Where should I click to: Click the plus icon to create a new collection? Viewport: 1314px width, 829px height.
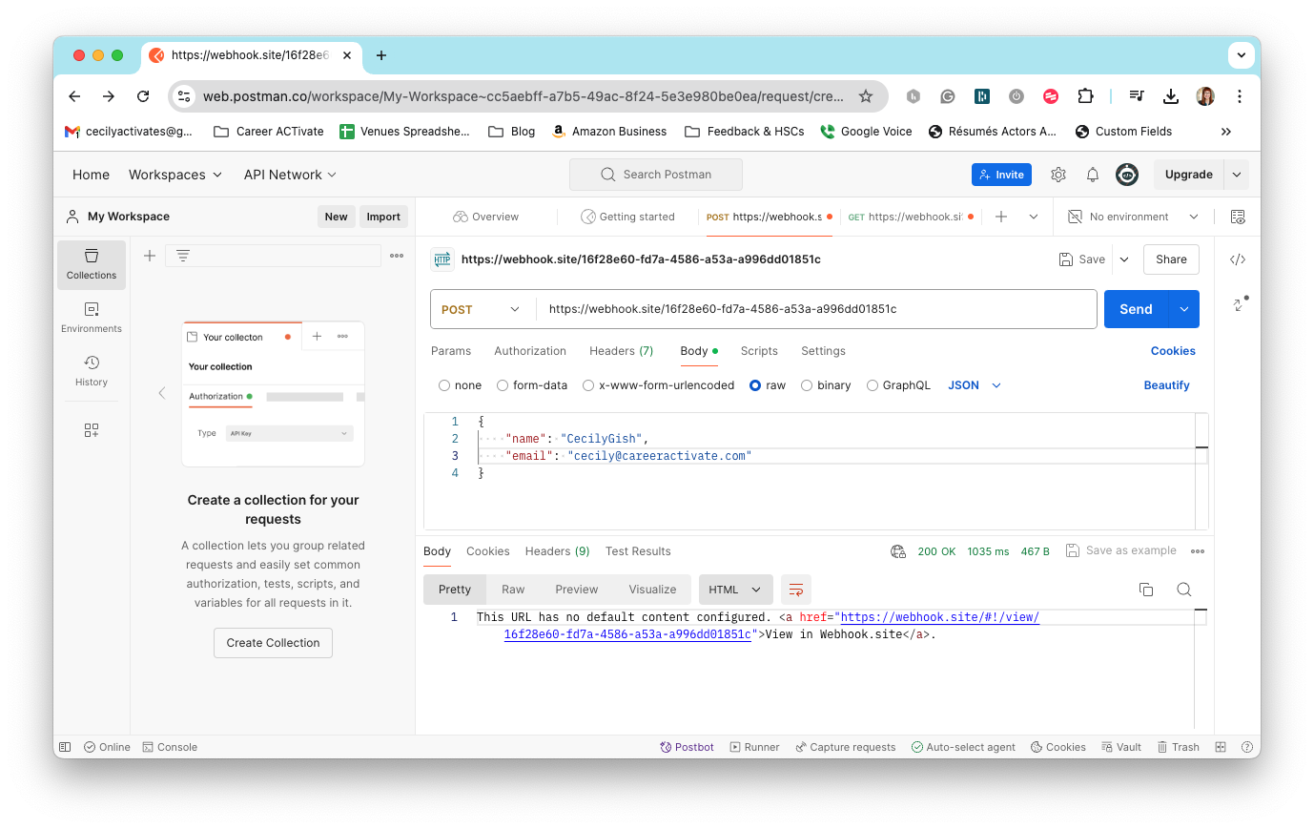(150, 256)
